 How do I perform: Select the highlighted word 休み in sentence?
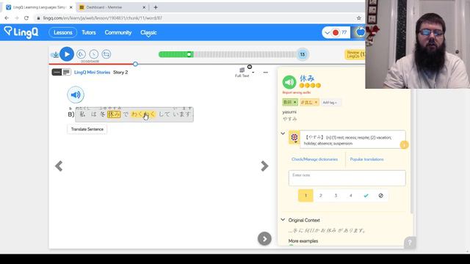point(114,114)
